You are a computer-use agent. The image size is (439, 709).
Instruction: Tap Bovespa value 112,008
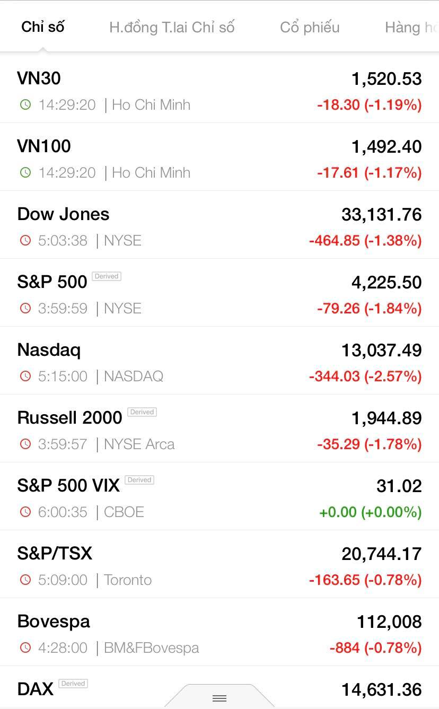389,622
